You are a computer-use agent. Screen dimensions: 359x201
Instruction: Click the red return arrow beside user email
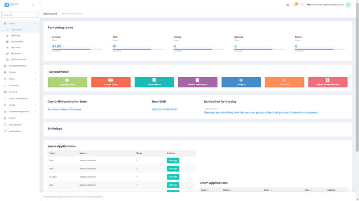pyautogui.click(x=308, y=4)
